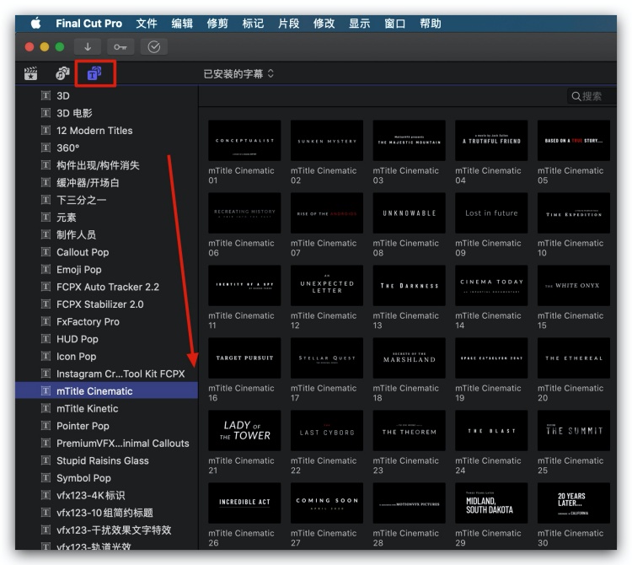Select the Lady of the Tower thumbnail
The width and height of the screenshot is (632, 565).
click(244, 430)
